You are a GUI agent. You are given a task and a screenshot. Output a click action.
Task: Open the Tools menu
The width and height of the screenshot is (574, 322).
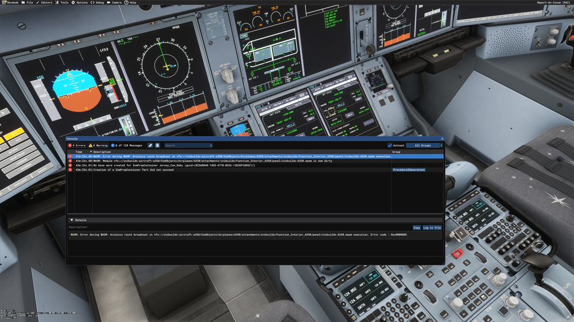click(61, 2)
